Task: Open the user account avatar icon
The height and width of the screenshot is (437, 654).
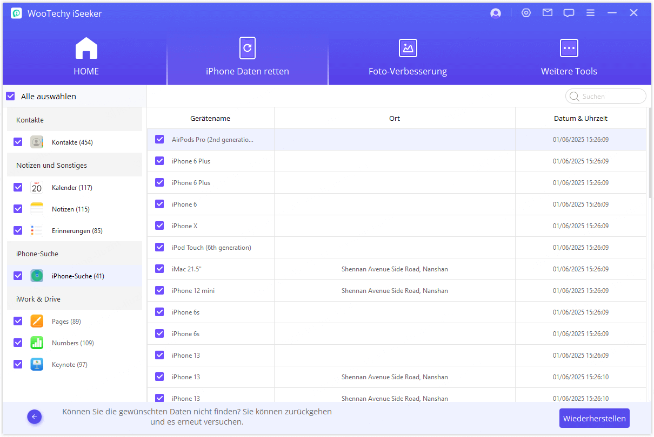Action: (496, 12)
